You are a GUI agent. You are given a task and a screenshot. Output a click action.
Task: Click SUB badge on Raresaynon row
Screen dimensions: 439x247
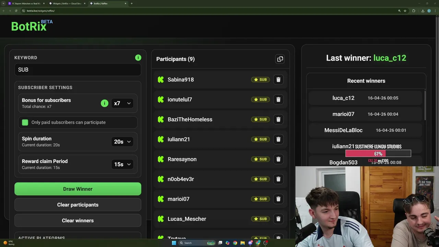[x=260, y=159]
